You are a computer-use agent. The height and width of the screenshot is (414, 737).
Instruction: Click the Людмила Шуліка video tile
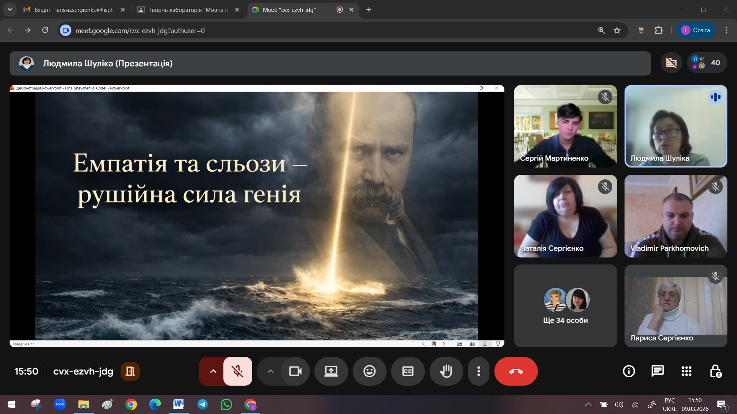tap(676, 127)
